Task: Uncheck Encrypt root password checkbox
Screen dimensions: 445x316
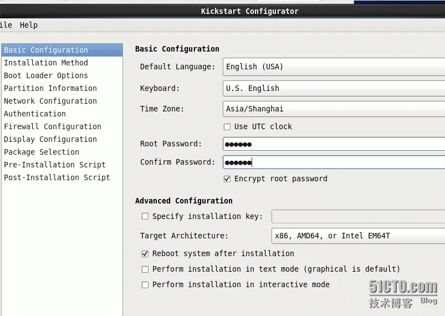Action: 227,179
